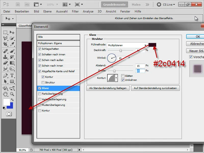Select the History Brush tool
The image size is (204, 153).
[12, 57]
